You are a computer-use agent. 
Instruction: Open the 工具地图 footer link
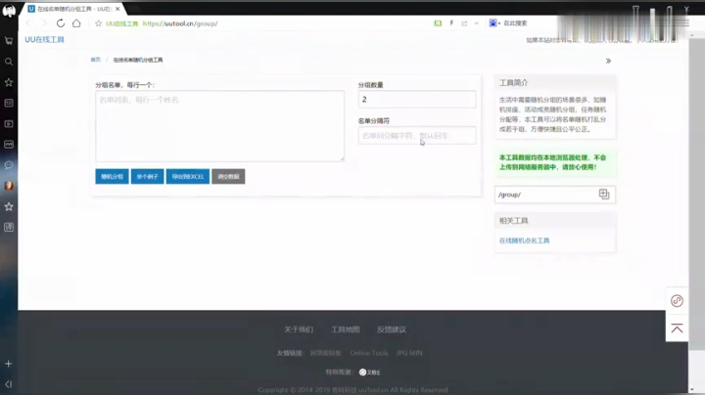(346, 329)
